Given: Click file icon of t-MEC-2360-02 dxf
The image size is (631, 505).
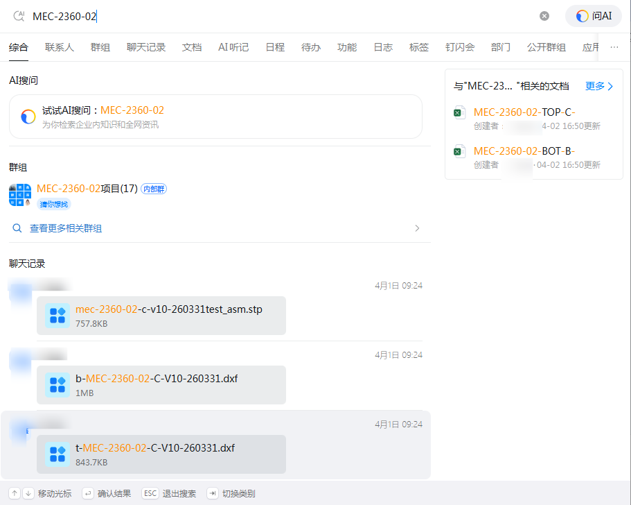Looking at the screenshot, I should [x=57, y=454].
